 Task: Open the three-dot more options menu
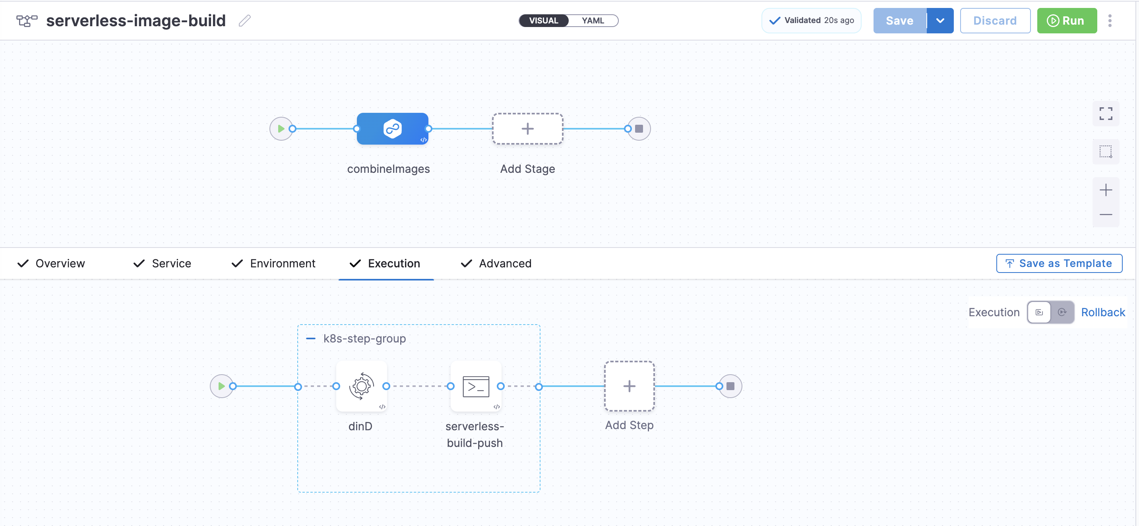point(1109,21)
